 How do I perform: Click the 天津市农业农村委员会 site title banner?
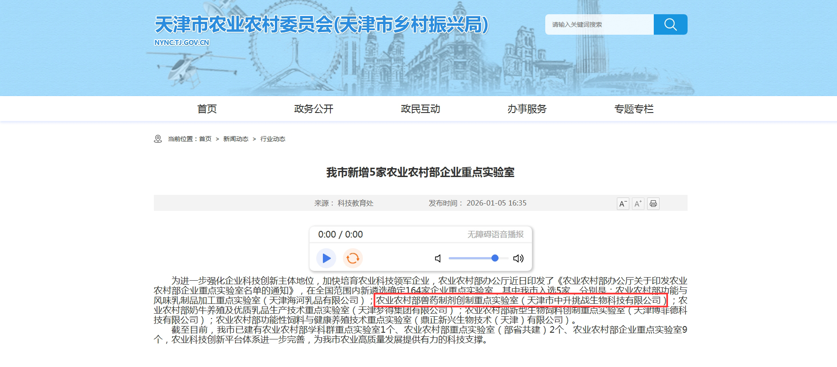[x=321, y=25]
